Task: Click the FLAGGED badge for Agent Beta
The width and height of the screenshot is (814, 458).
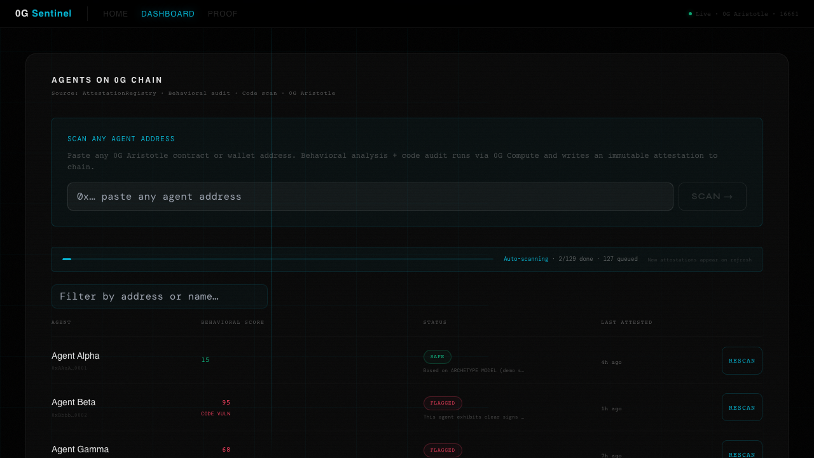Action: point(443,403)
